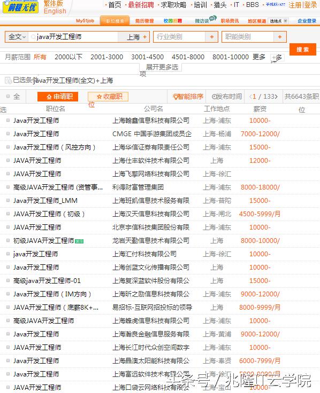The image size is (320, 393).
Task: Filter salary by 8001-10000
Action: point(230,57)
